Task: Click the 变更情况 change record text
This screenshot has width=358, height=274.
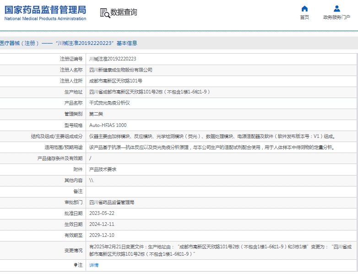Action: coord(220,250)
